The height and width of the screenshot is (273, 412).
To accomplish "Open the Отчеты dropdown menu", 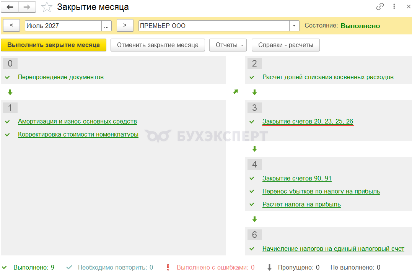I will 228,45.
